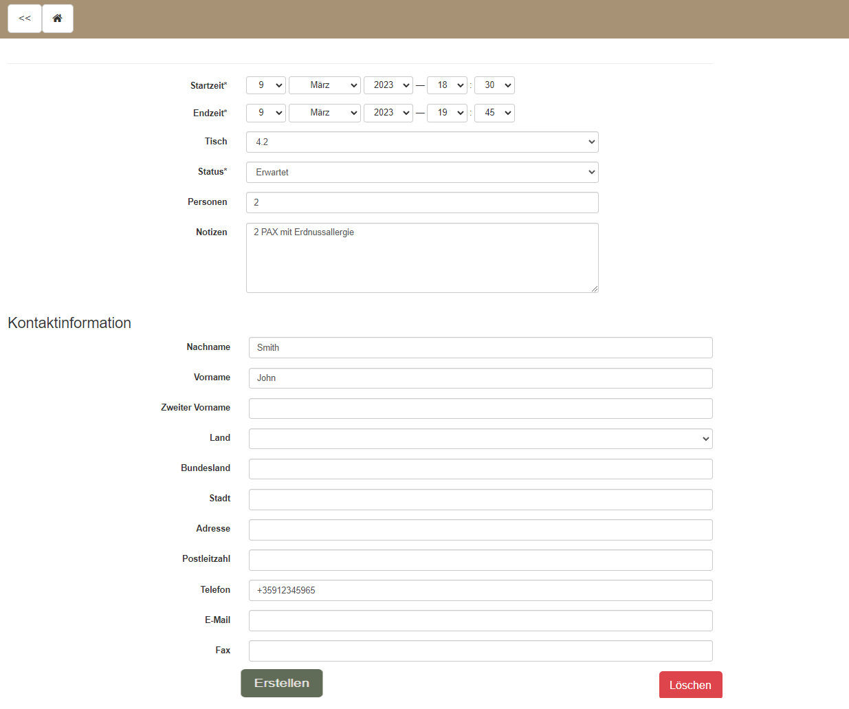Click the Nachname field containing Smith
The image size is (849, 709).
click(481, 347)
